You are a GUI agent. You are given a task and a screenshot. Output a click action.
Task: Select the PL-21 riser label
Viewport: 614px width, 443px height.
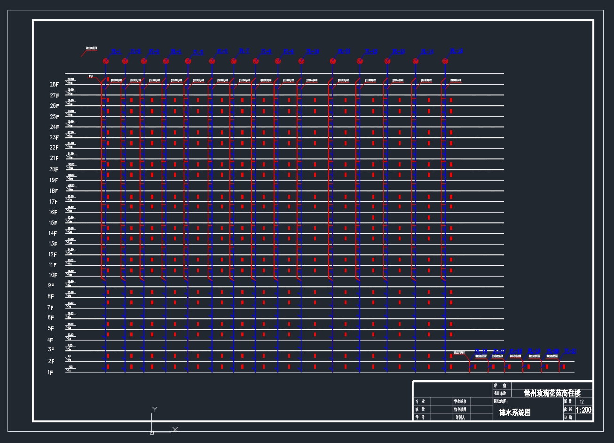570,351
